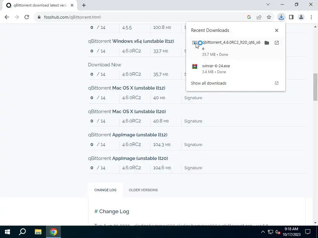Open Signature for AppImage lt12 row
318x238 pixels.
tap(193, 144)
